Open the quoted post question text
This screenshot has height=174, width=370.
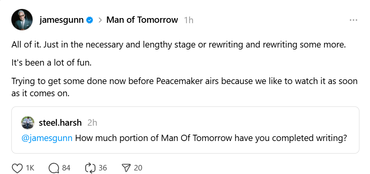210,138
